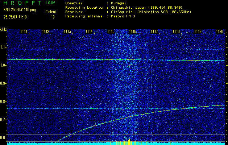Image resolution: width=228 pixels, height=145 pixels.
Task: Click the 1120 time axis marker
Action: coord(220,31)
